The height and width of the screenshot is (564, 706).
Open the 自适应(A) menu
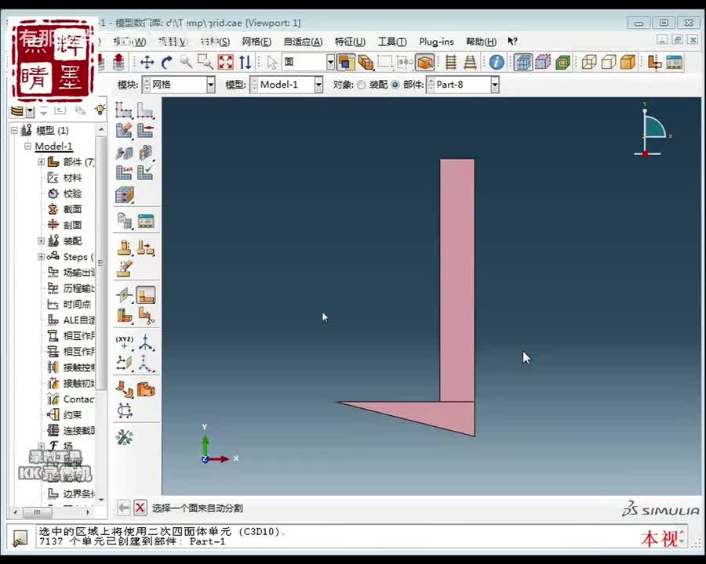[303, 42]
